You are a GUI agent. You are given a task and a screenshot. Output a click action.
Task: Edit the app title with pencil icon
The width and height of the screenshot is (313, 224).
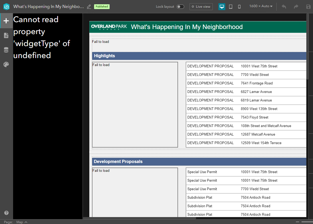(89, 7)
